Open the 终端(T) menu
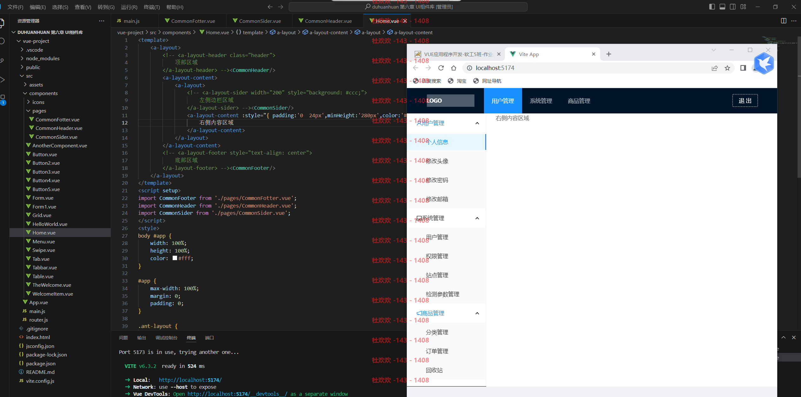Viewport: 801px width, 397px height. click(152, 7)
